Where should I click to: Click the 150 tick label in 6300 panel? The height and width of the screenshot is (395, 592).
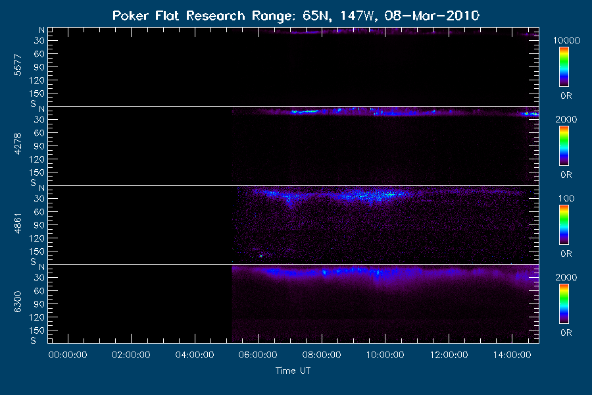point(37,330)
